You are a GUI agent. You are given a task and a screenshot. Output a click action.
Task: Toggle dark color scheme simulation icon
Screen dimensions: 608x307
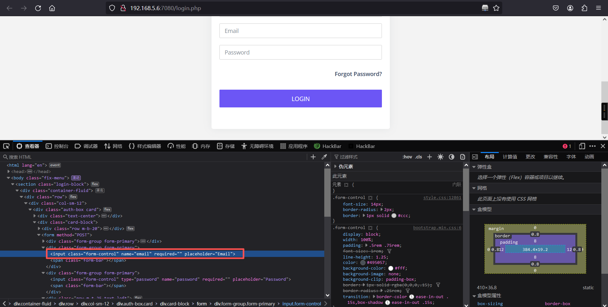[452, 157]
